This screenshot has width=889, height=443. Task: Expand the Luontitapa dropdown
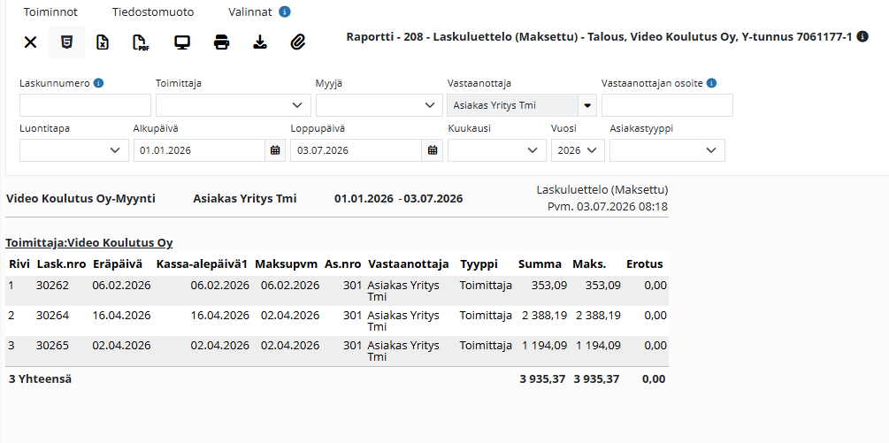pyautogui.click(x=74, y=150)
